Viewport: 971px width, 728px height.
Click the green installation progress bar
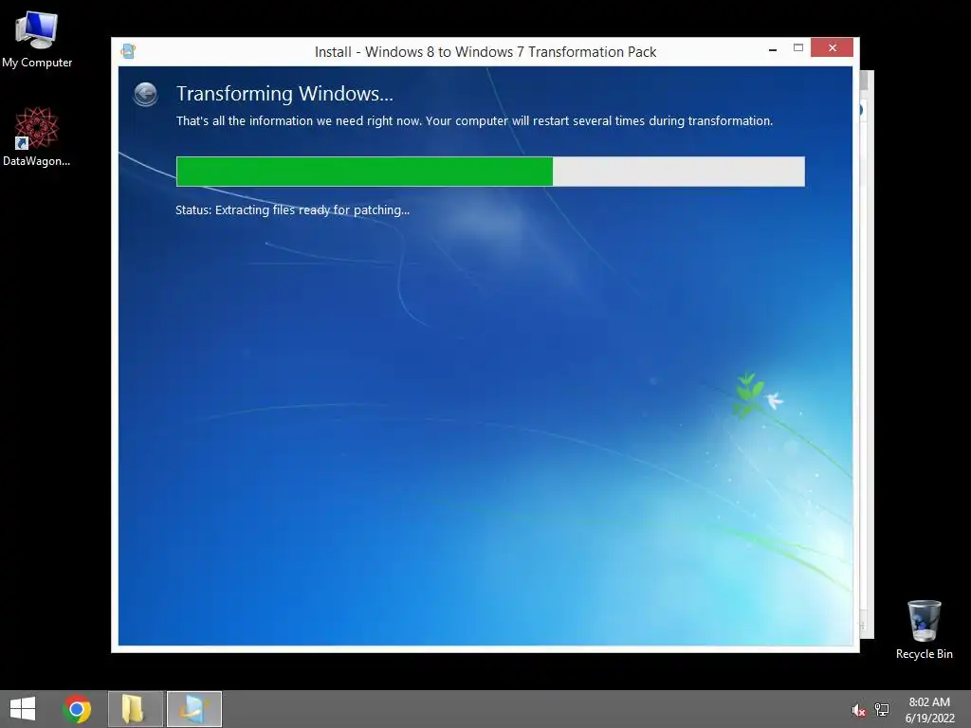(490, 172)
